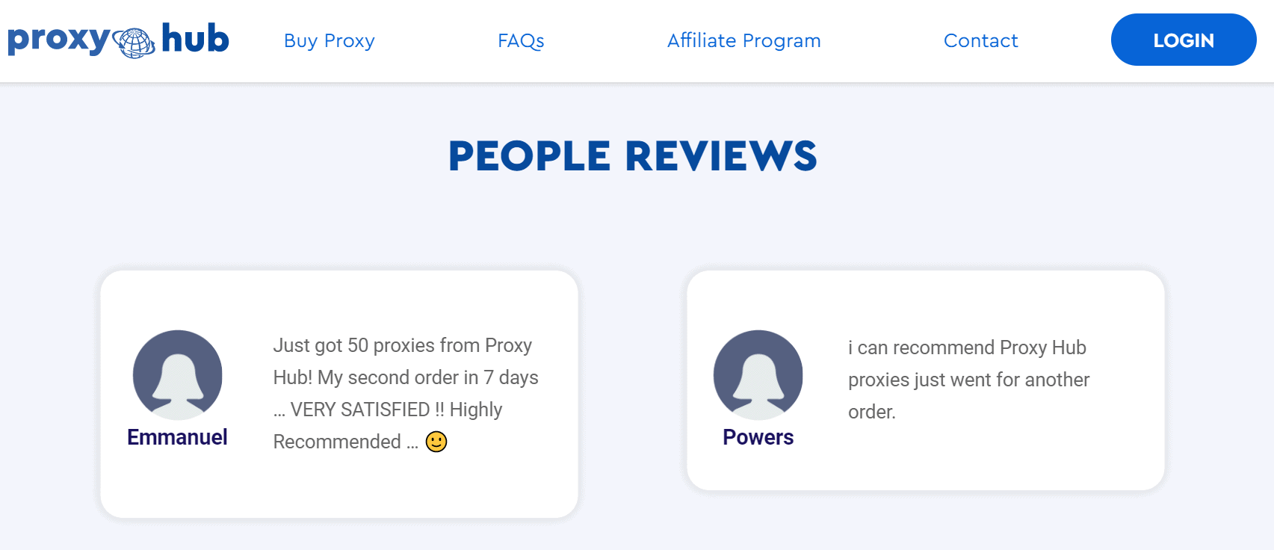Image resolution: width=1274 pixels, height=550 pixels.
Task: Click the LOGIN button
Action: (x=1184, y=40)
